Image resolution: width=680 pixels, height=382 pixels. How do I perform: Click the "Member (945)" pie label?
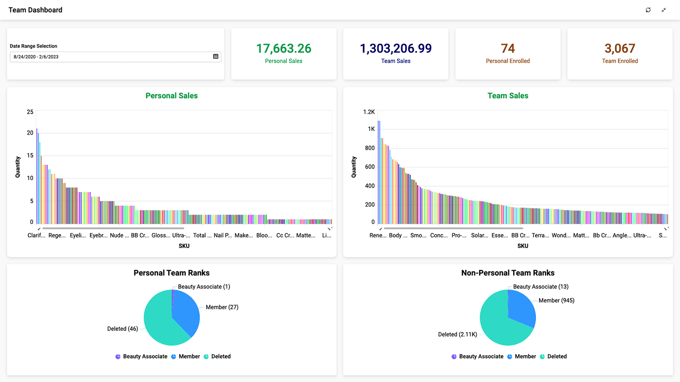[x=557, y=301]
